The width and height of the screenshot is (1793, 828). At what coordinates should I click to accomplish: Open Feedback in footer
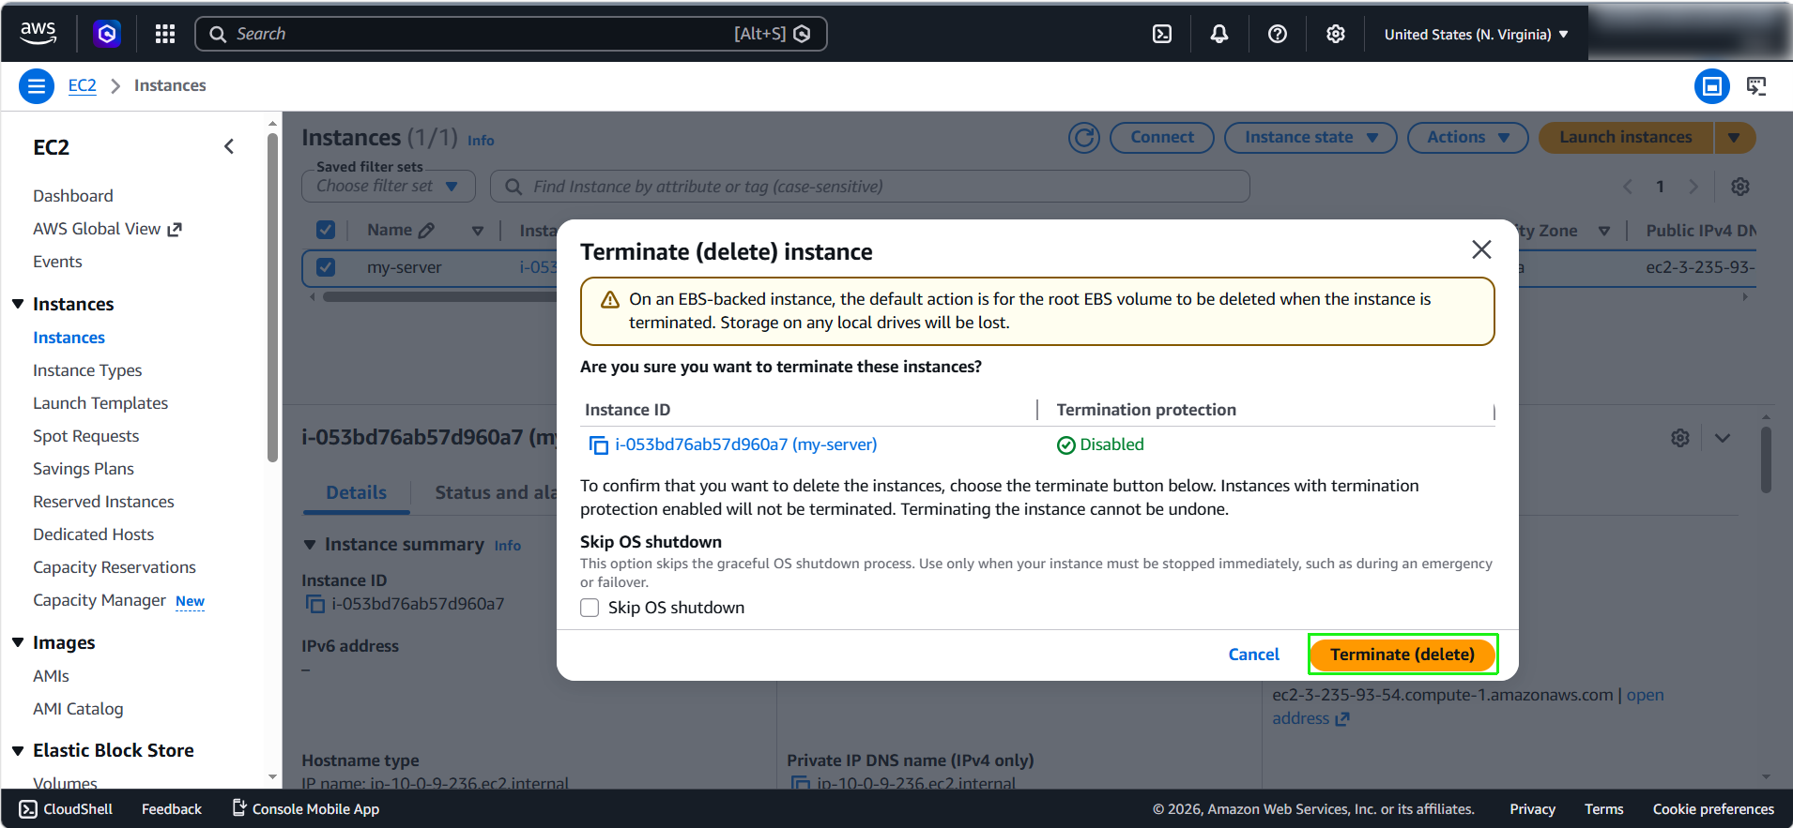[172, 809]
